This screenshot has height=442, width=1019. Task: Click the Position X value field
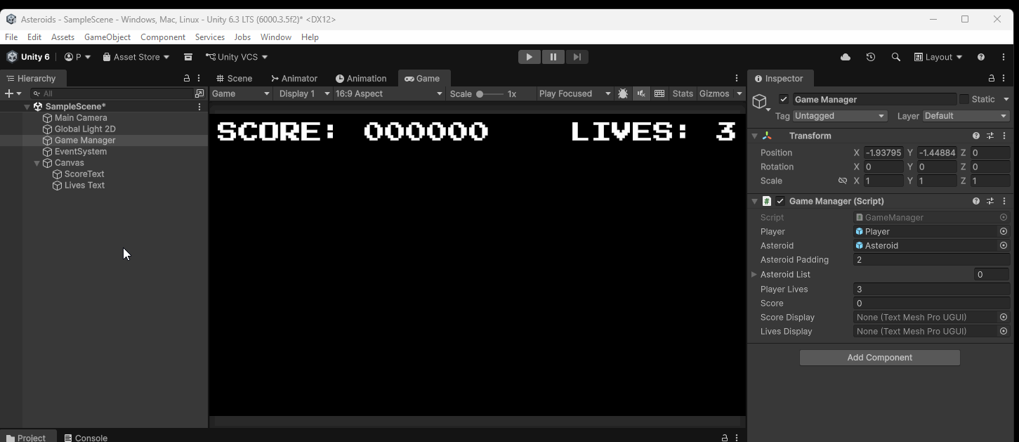[x=883, y=152]
